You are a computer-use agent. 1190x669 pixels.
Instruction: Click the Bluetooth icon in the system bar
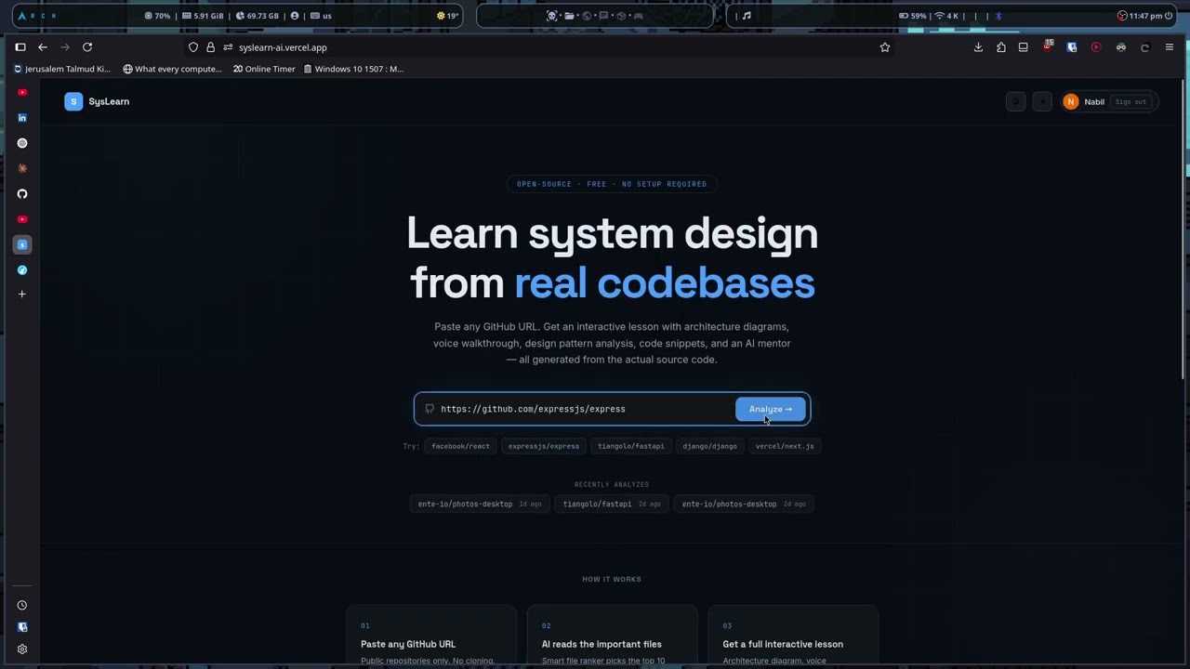(998, 16)
